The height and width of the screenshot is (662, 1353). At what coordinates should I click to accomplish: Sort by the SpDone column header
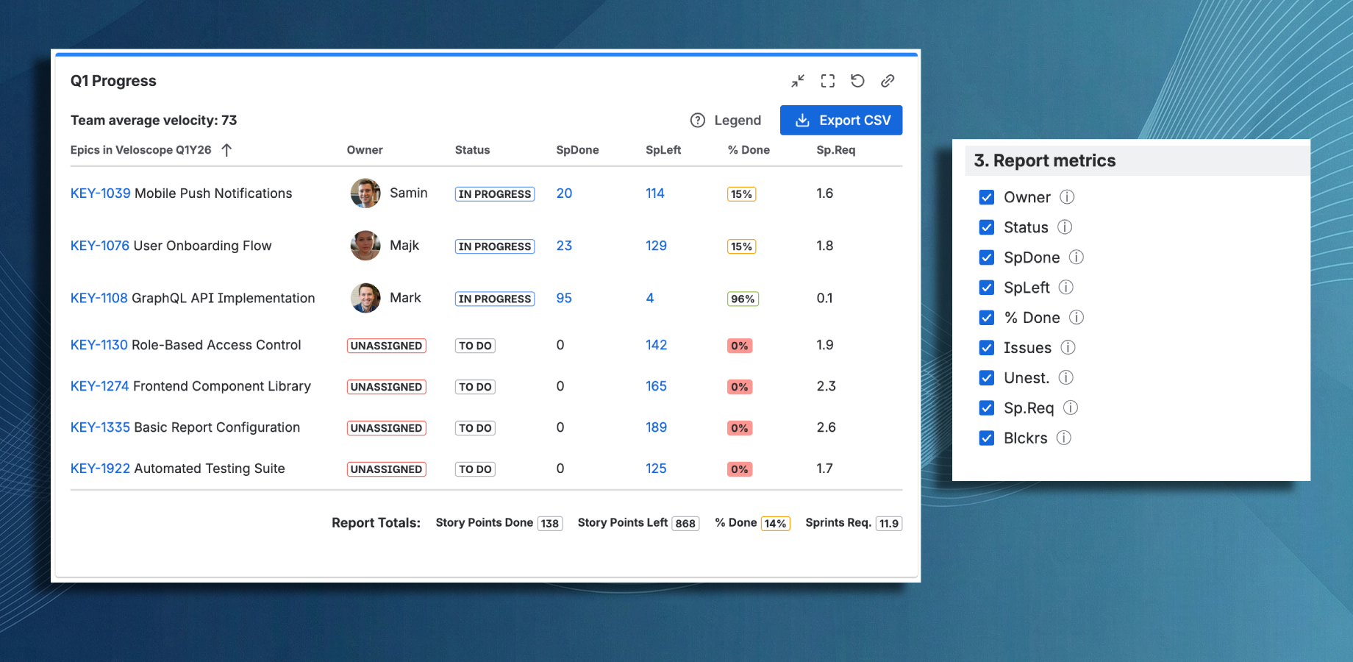coord(577,150)
